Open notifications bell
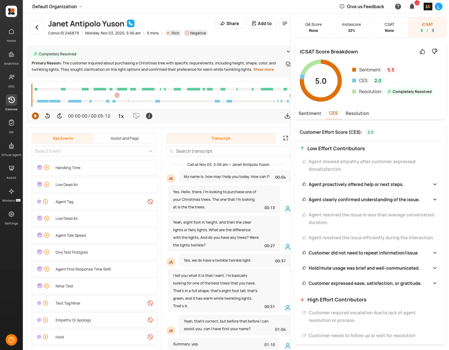Viewport: 449px width, 350px height. coord(412,7)
